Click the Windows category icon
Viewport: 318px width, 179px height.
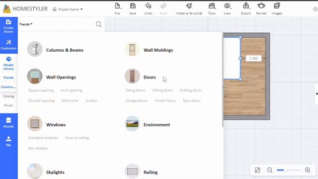[x=35, y=124]
